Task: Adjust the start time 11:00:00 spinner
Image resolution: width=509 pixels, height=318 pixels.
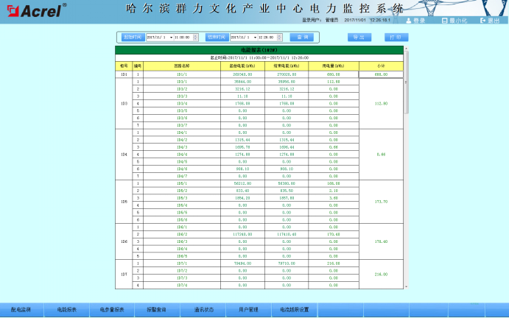Action: (195, 38)
